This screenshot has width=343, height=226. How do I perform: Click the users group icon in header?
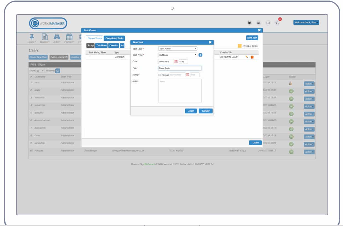pyautogui.click(x=250, y=23)
